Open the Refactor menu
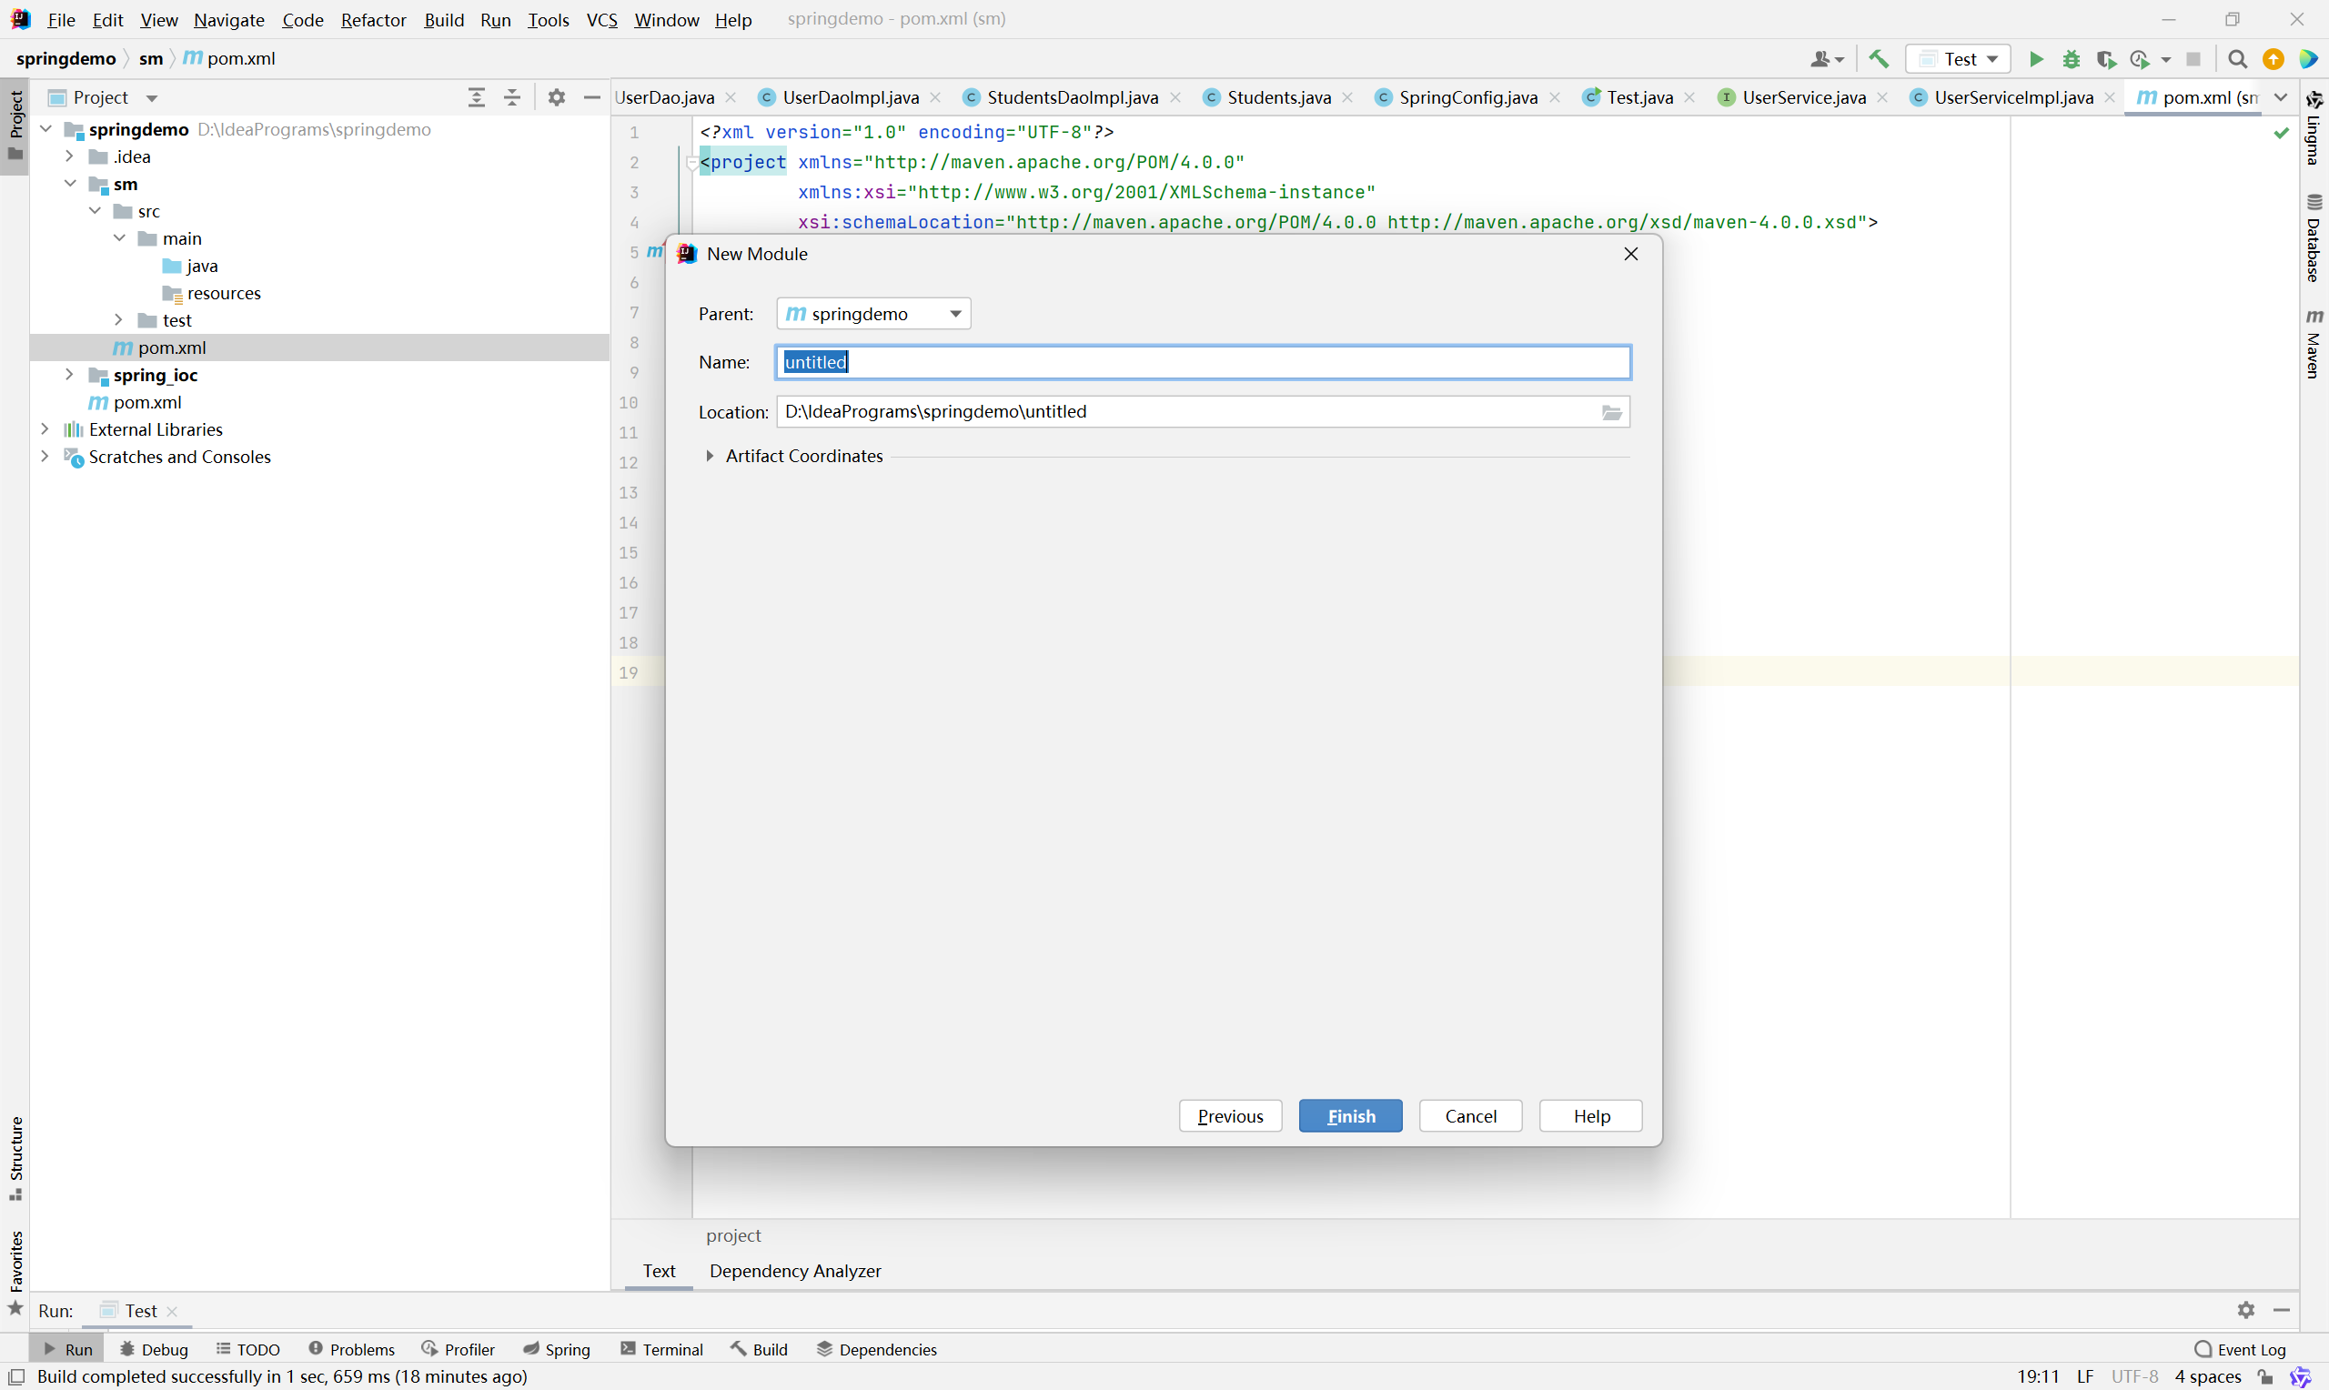The height and width of the screenshot is (1390, 2329). 373,20
